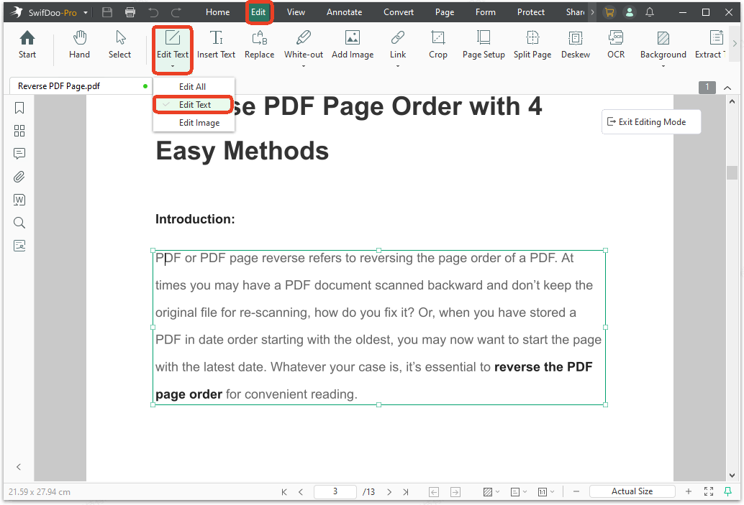View notifications bell
Screen dimensions: 744x505
[x=650, y=12]
